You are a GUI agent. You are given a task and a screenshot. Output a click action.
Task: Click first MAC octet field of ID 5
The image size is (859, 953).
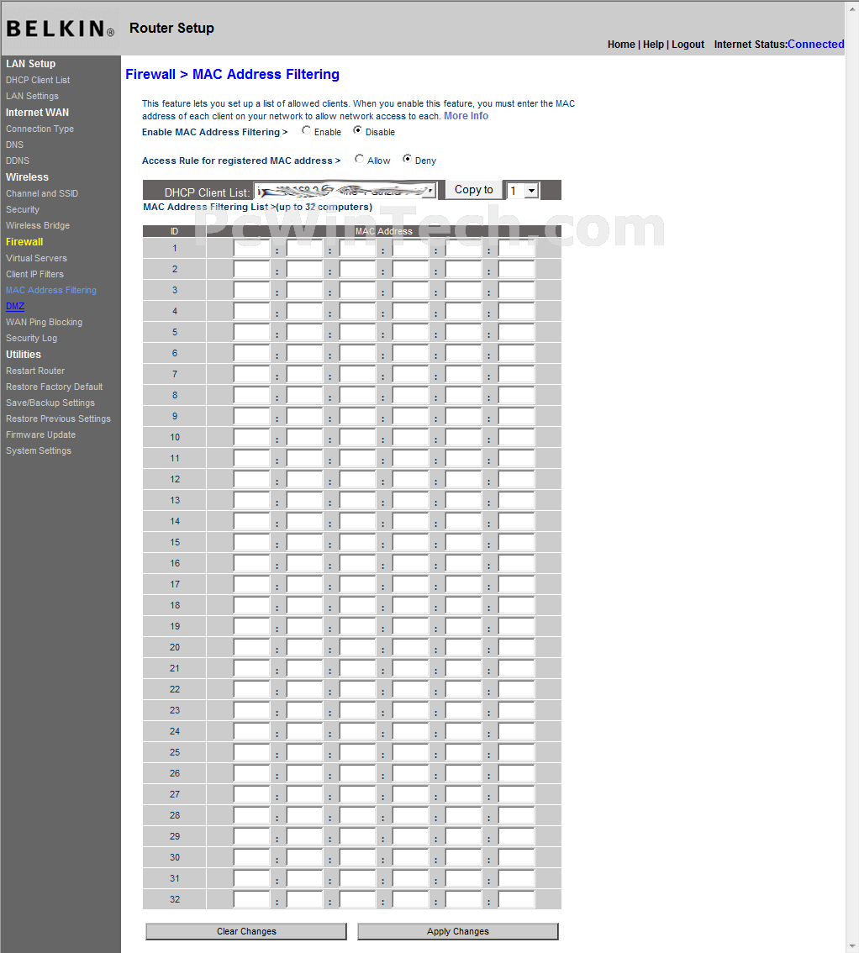[x=251, y=333]
